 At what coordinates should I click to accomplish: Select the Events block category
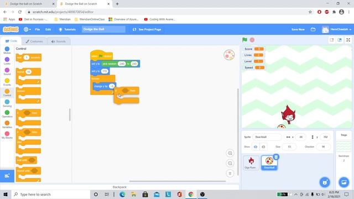coord(7,82)
